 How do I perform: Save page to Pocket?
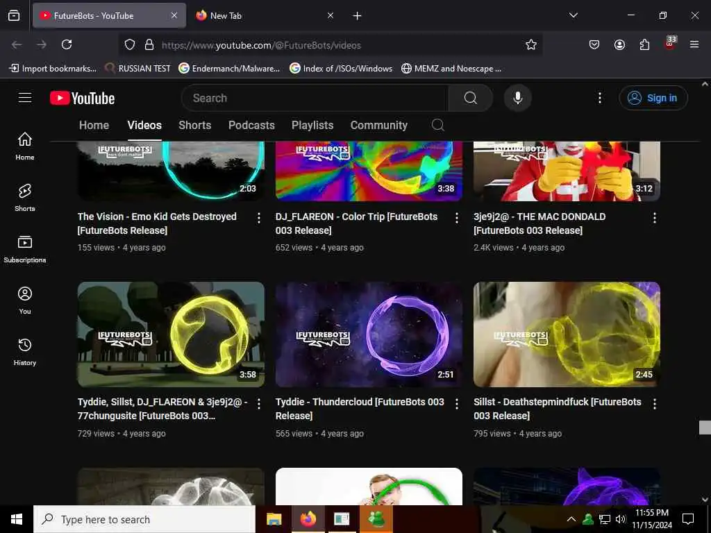[594, 44]
